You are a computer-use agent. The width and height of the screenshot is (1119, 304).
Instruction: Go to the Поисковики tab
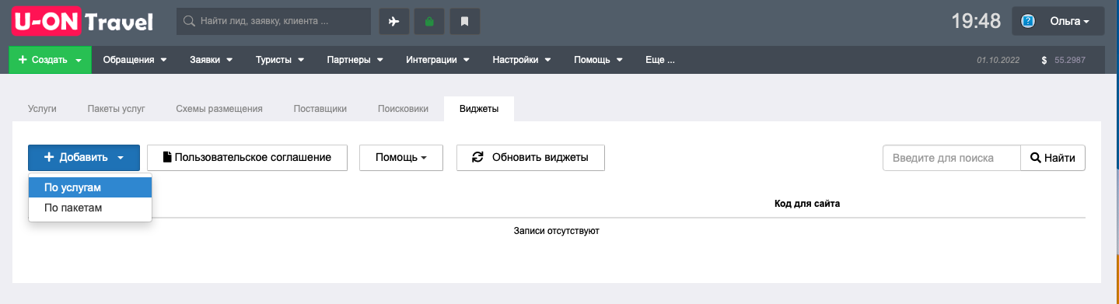point(403,109)
